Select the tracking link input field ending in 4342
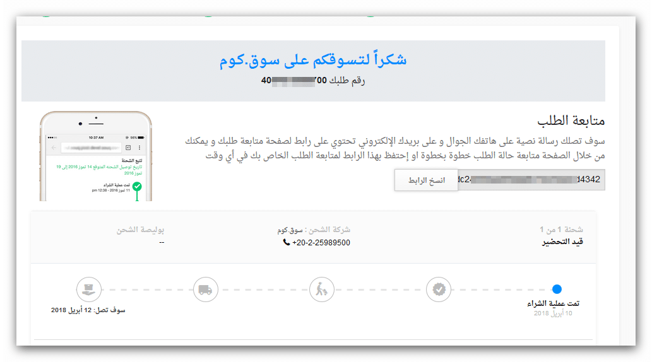The height and width of the screenshot is (362, 652). (531, 180)
